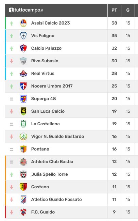Click the tuttocampo.it logo in header

point(26,10)
